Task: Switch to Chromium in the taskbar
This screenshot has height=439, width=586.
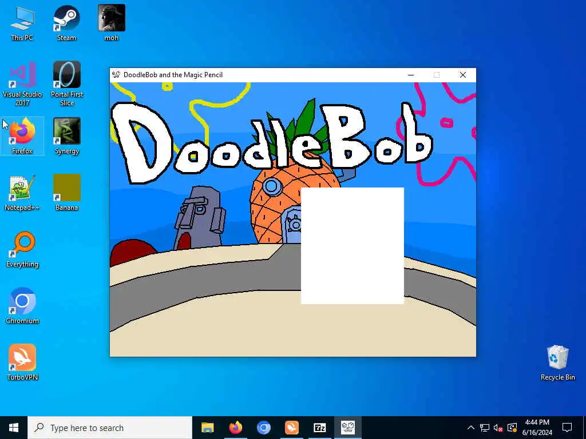Action: pos(263,428)
